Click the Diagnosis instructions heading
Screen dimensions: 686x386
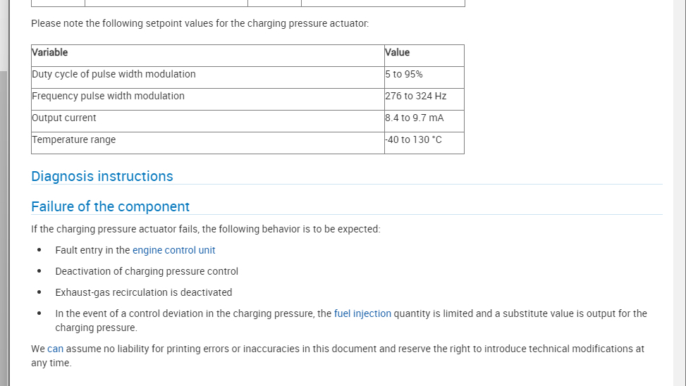click(x=102, y=176)
